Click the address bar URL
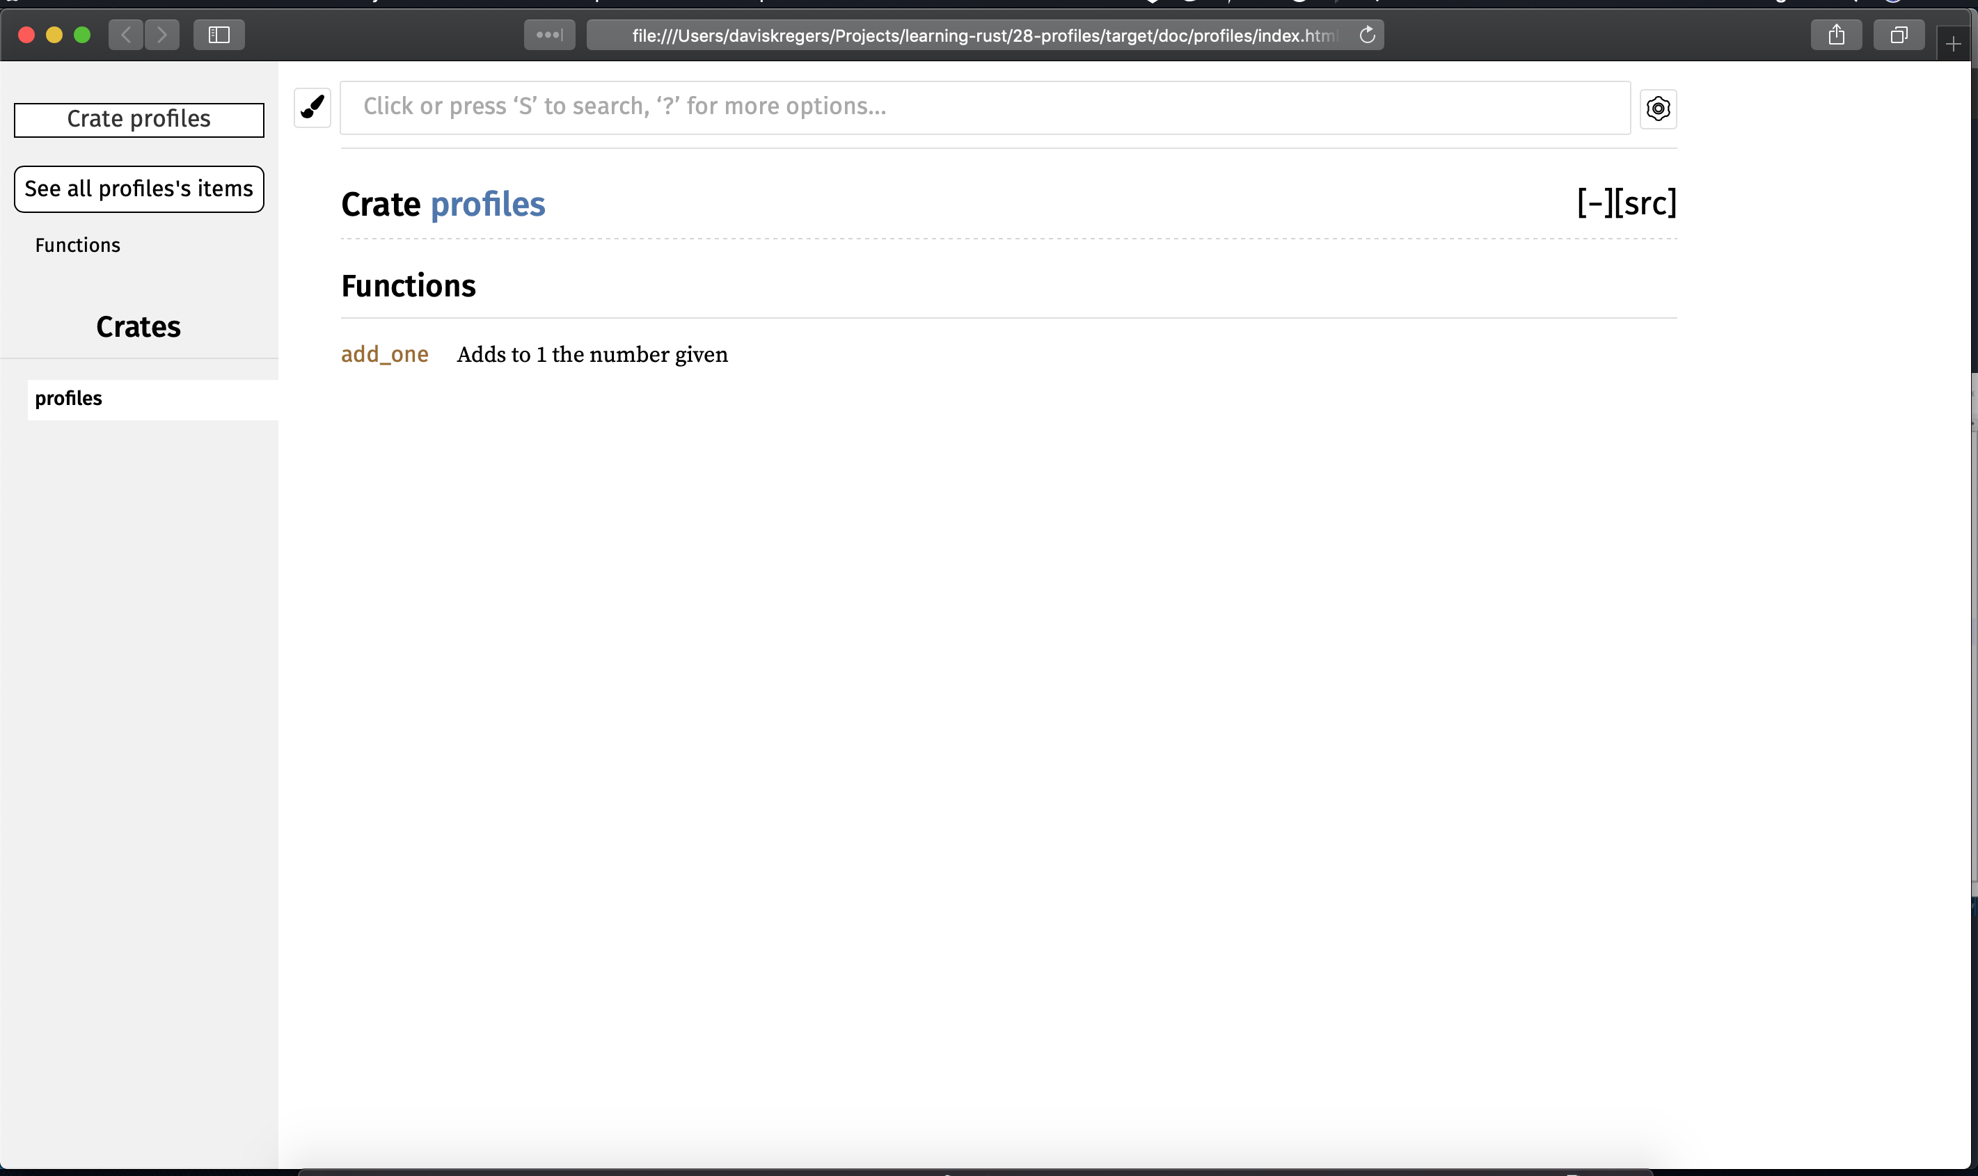Viewport: 1978px width, 1176px height. pyautogui.click(x=983, y=35)
